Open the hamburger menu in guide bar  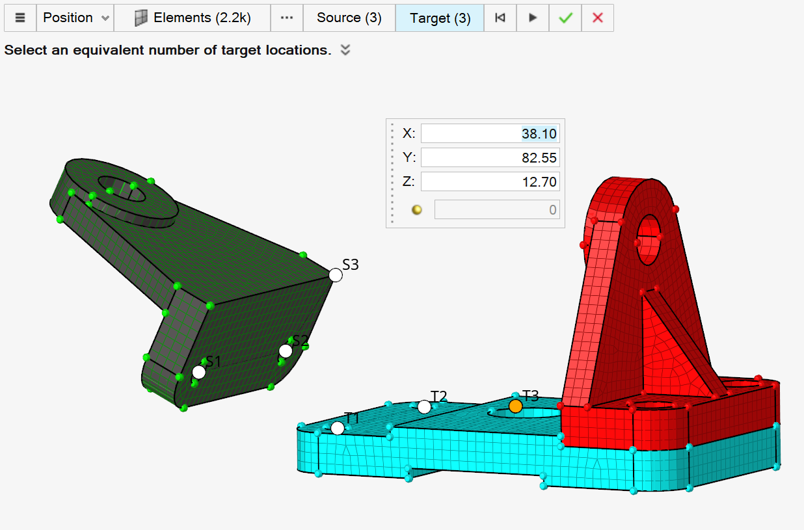pyautogui.click(x=20, y=18)
